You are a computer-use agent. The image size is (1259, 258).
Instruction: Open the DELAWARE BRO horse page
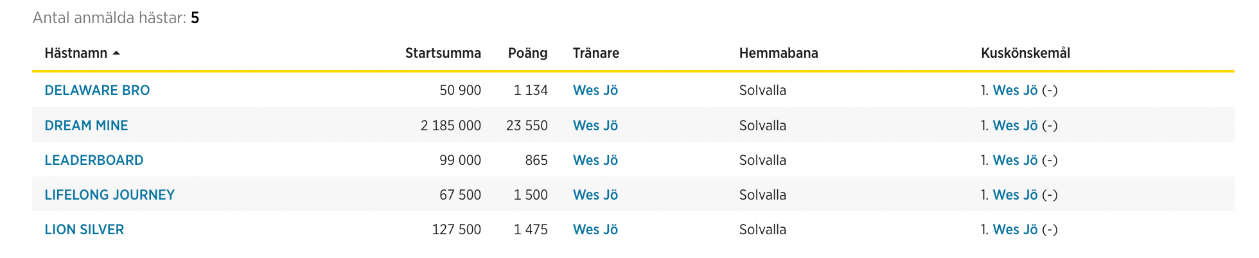(x=97, y=90)
